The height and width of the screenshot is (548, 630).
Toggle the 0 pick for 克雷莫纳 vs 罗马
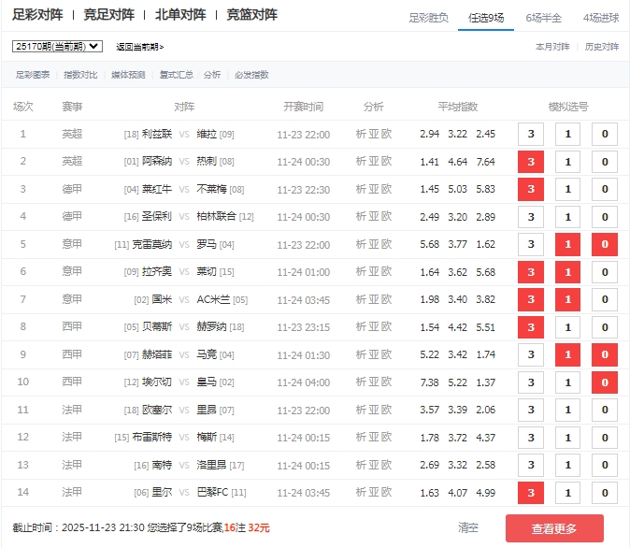[605, 245]
